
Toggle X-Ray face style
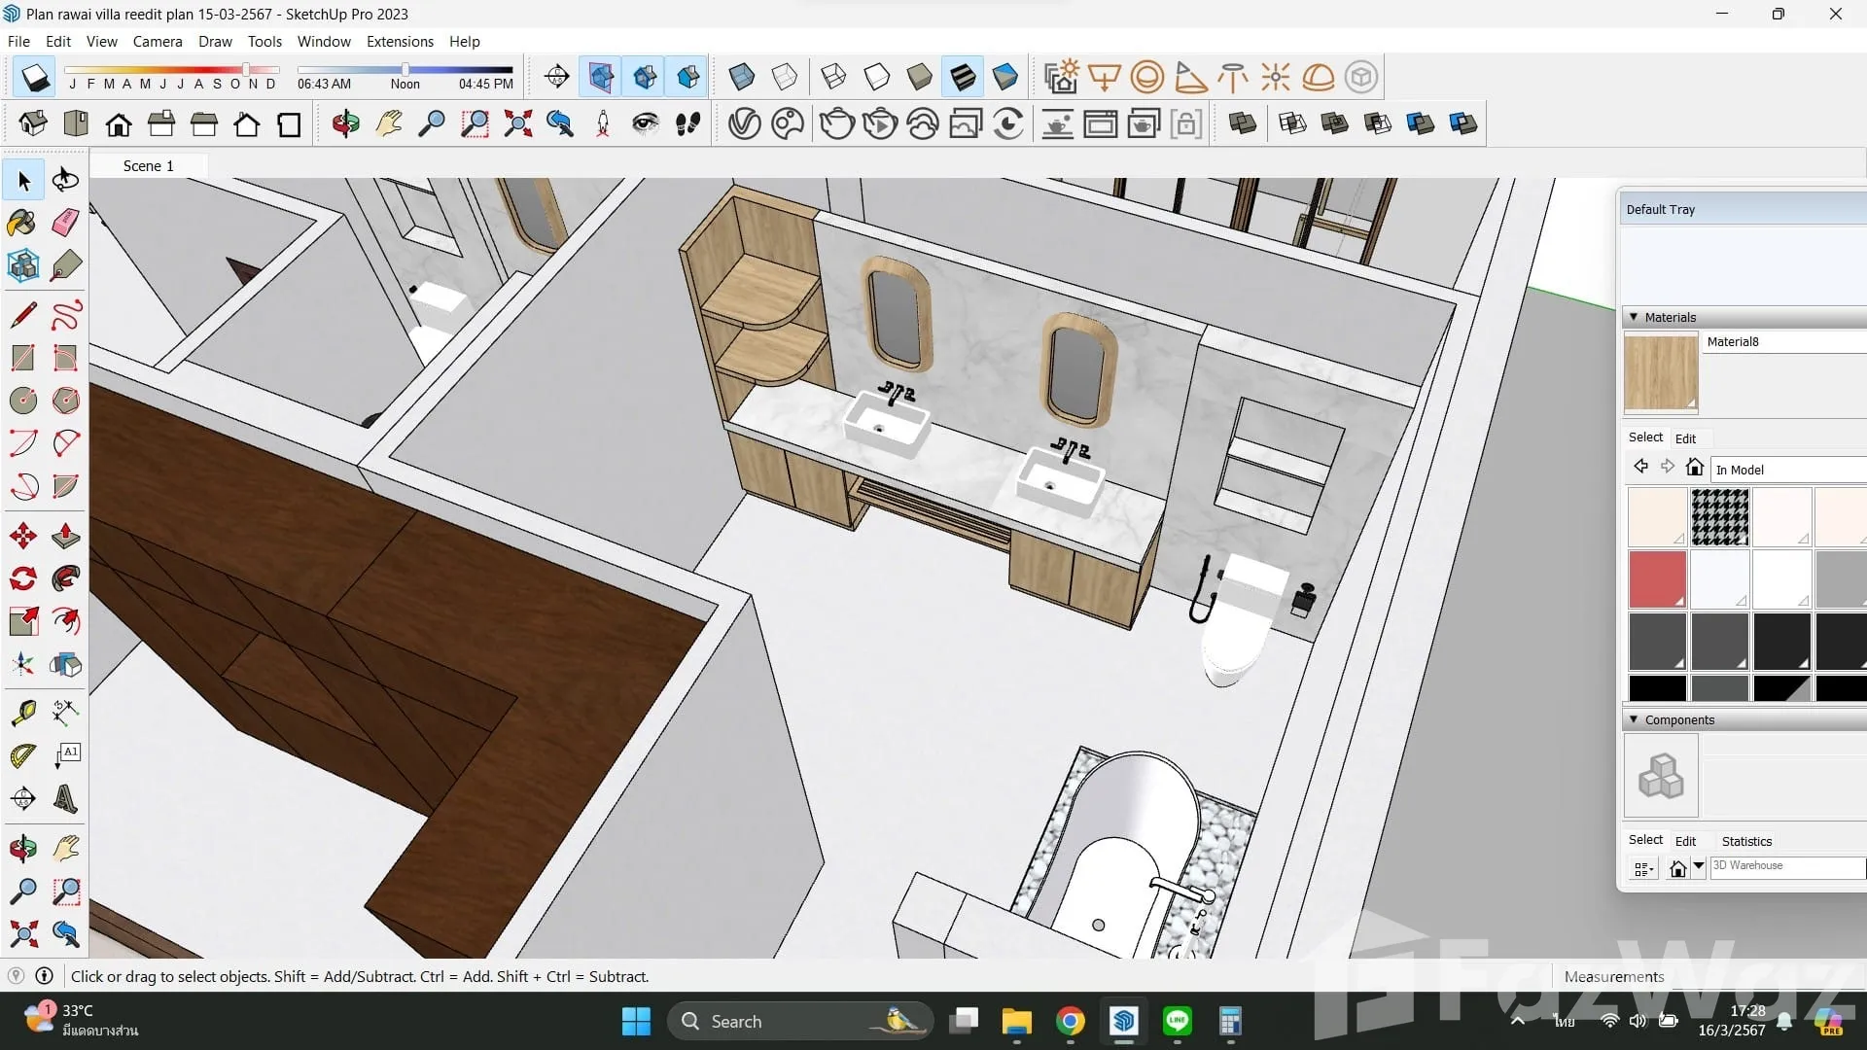click(741, 77)
